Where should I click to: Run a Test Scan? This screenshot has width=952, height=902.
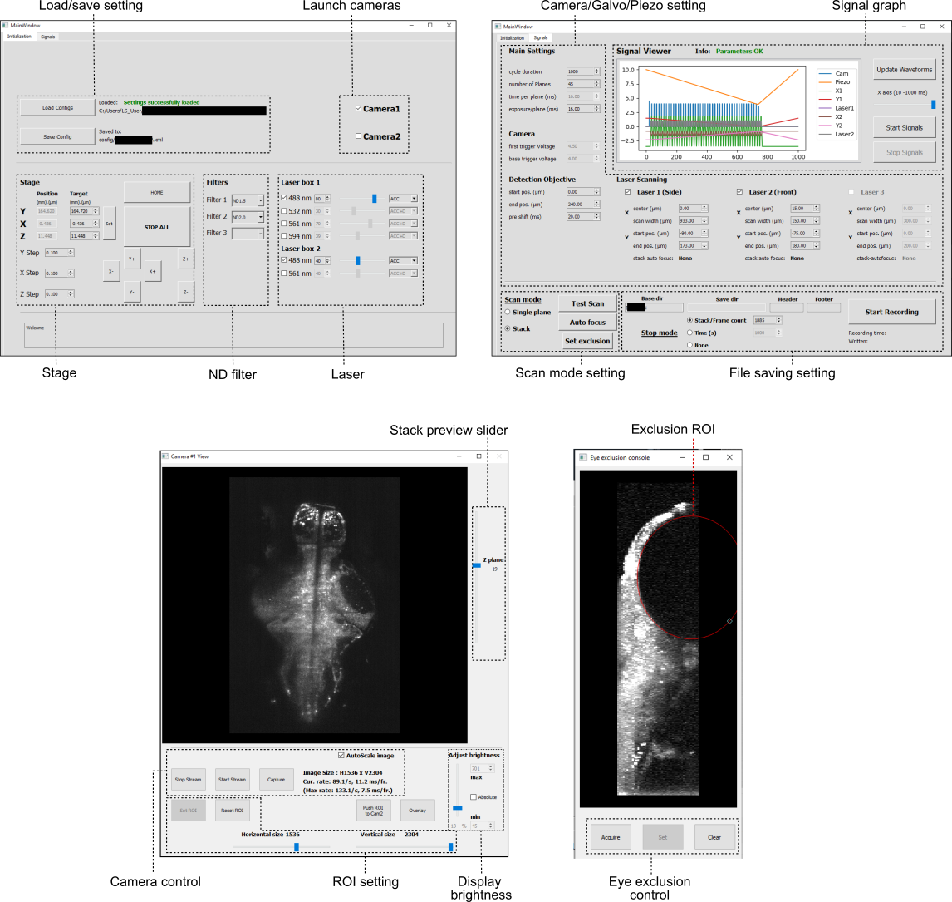[587, 303]
